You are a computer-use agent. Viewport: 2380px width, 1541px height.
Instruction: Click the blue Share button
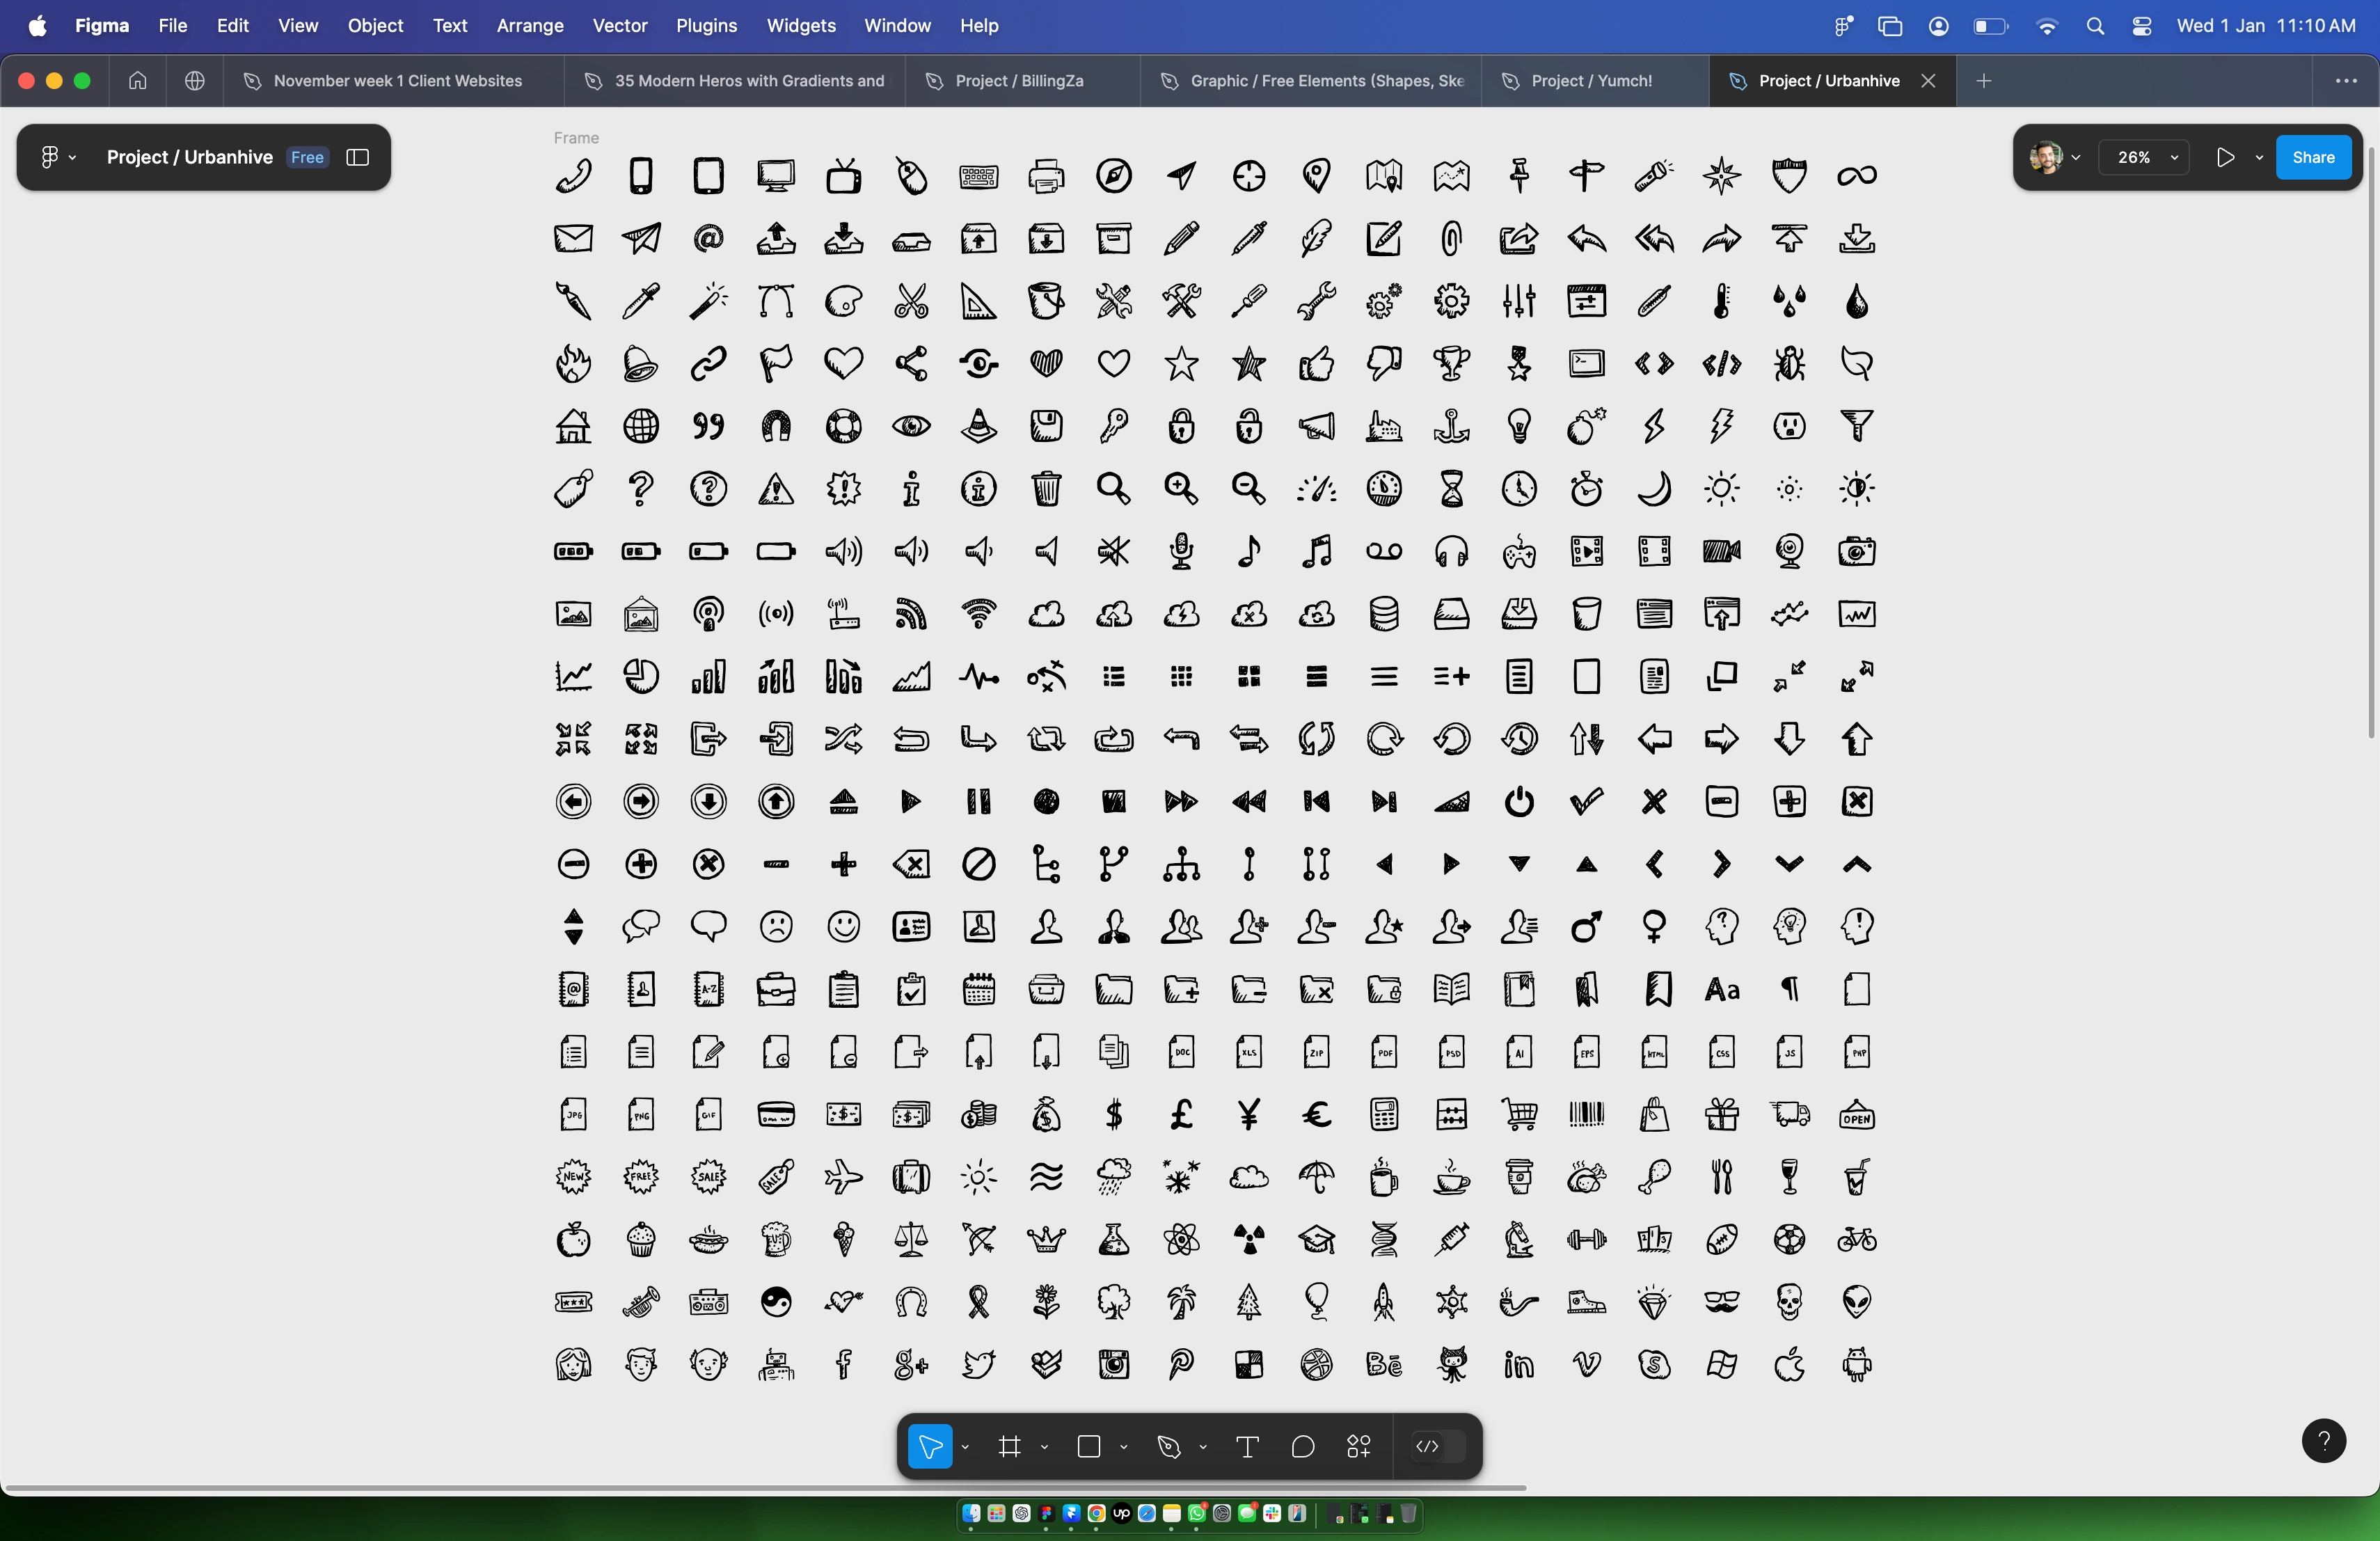point(2313,157)
